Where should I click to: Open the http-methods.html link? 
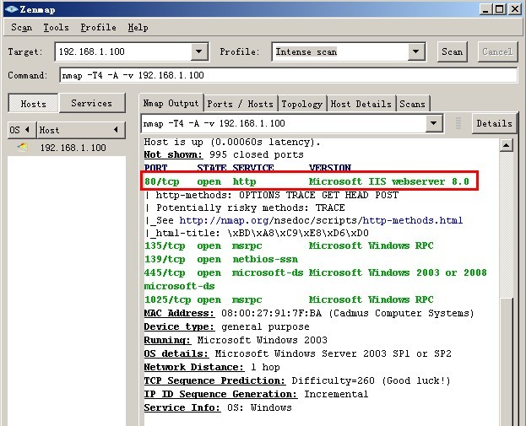[413, 220]
